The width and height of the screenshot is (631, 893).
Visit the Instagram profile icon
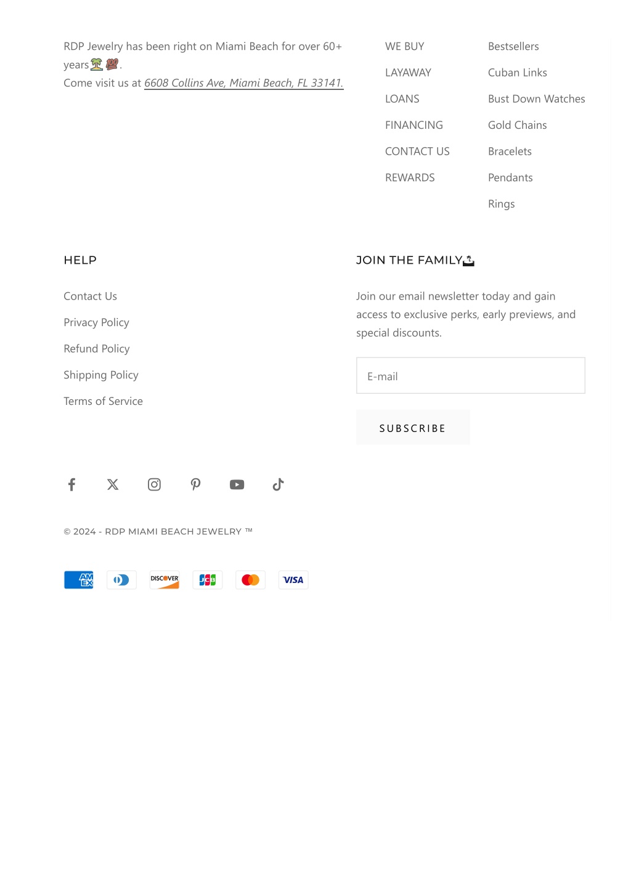point(154,484)
